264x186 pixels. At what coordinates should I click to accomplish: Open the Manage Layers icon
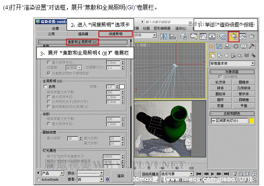183,36
